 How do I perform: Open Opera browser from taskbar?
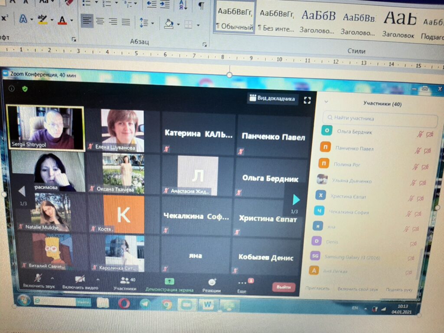tap(124, 303)
